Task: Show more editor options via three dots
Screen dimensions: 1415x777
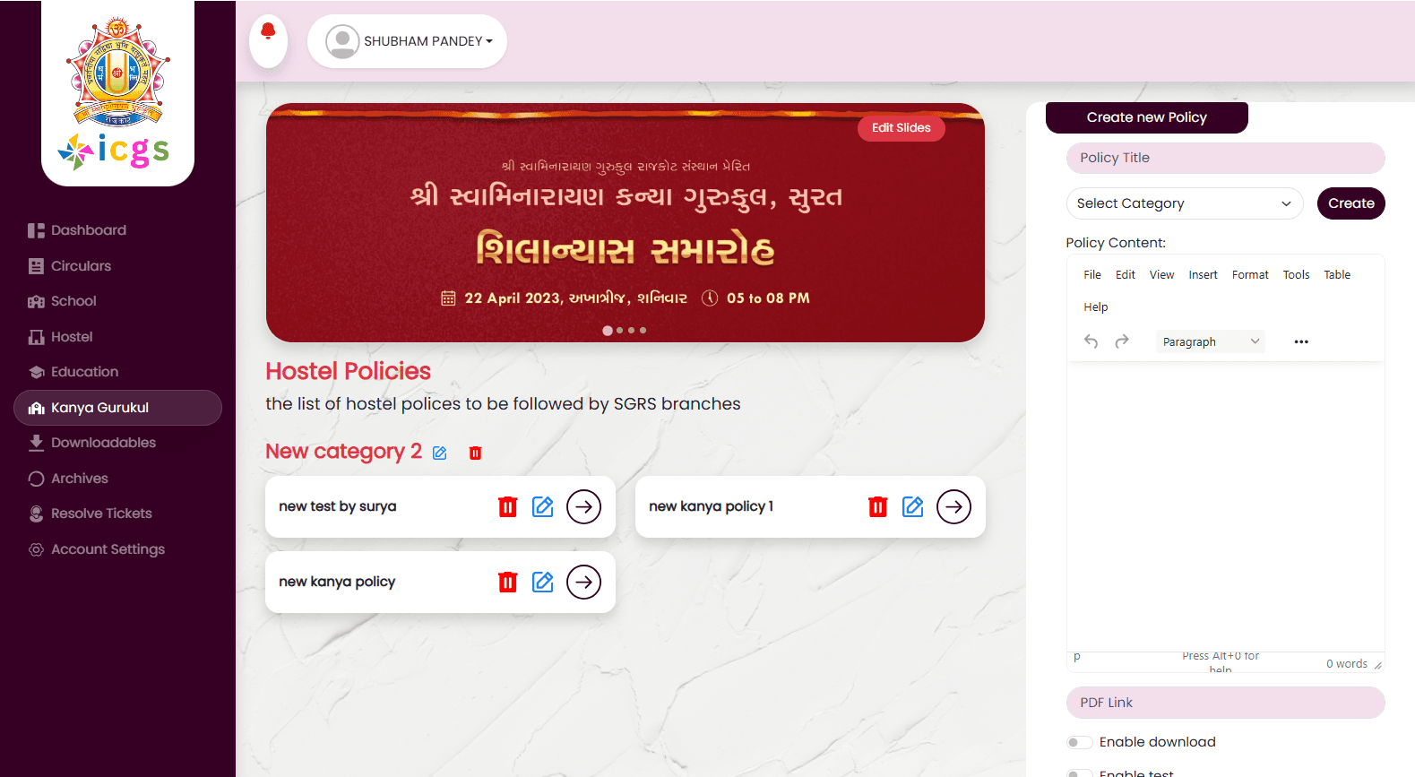Action: coord(1301,341)
